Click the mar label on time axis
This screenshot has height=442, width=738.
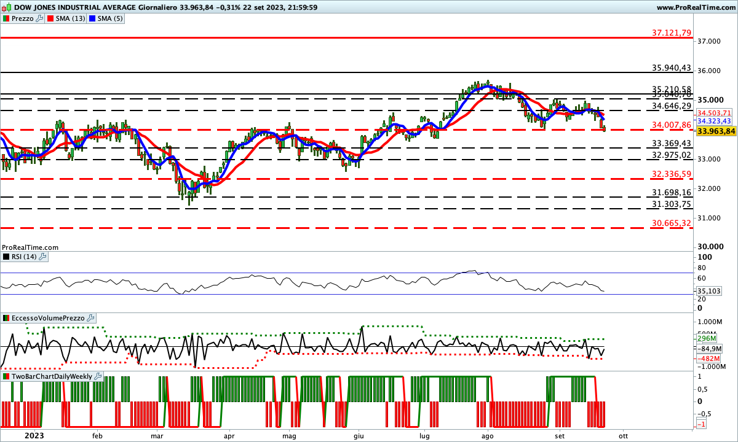157,435
